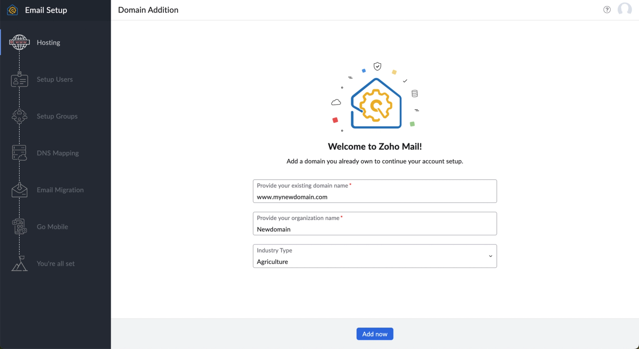Click the Email Migration envelope icon

pos(19,190)
